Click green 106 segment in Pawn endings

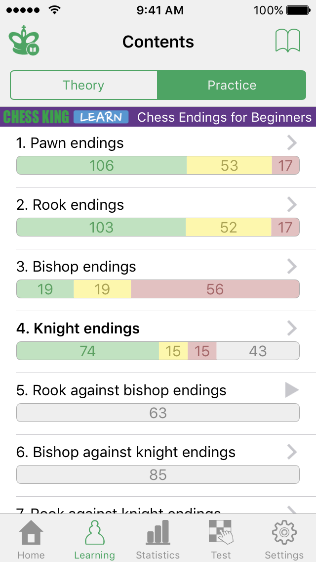coord(102,165)
